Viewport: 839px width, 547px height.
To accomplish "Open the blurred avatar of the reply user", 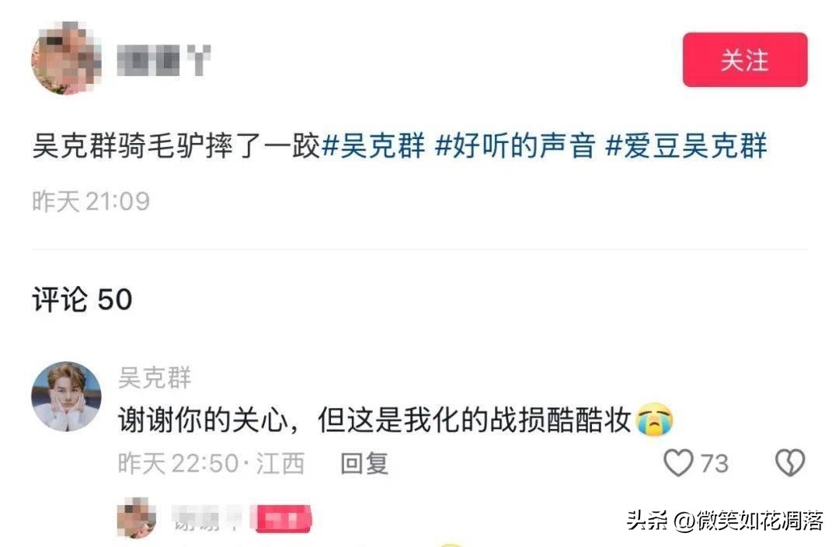I will click(137, 517).
